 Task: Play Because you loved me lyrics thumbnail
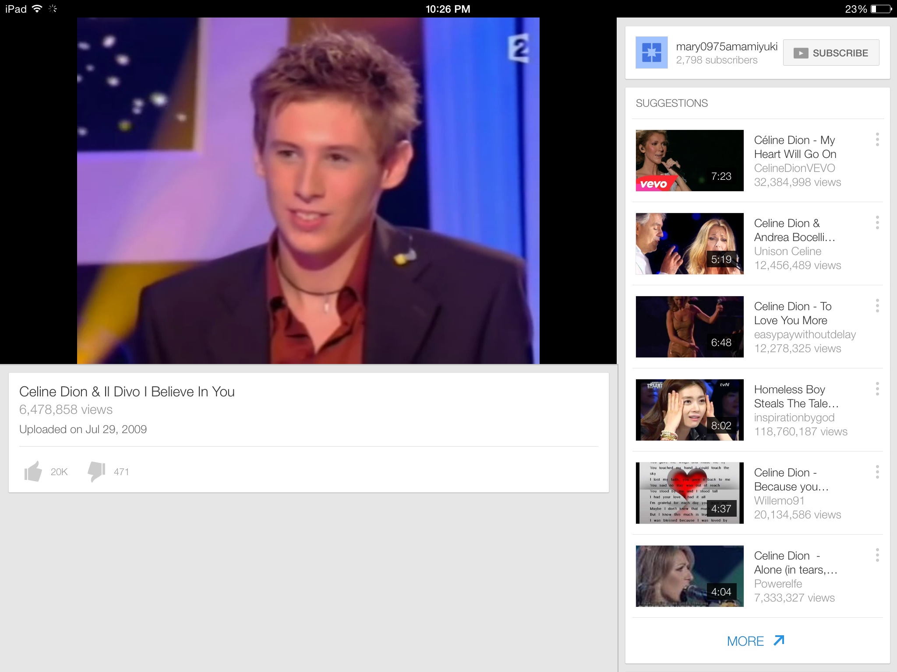[689, 493]
